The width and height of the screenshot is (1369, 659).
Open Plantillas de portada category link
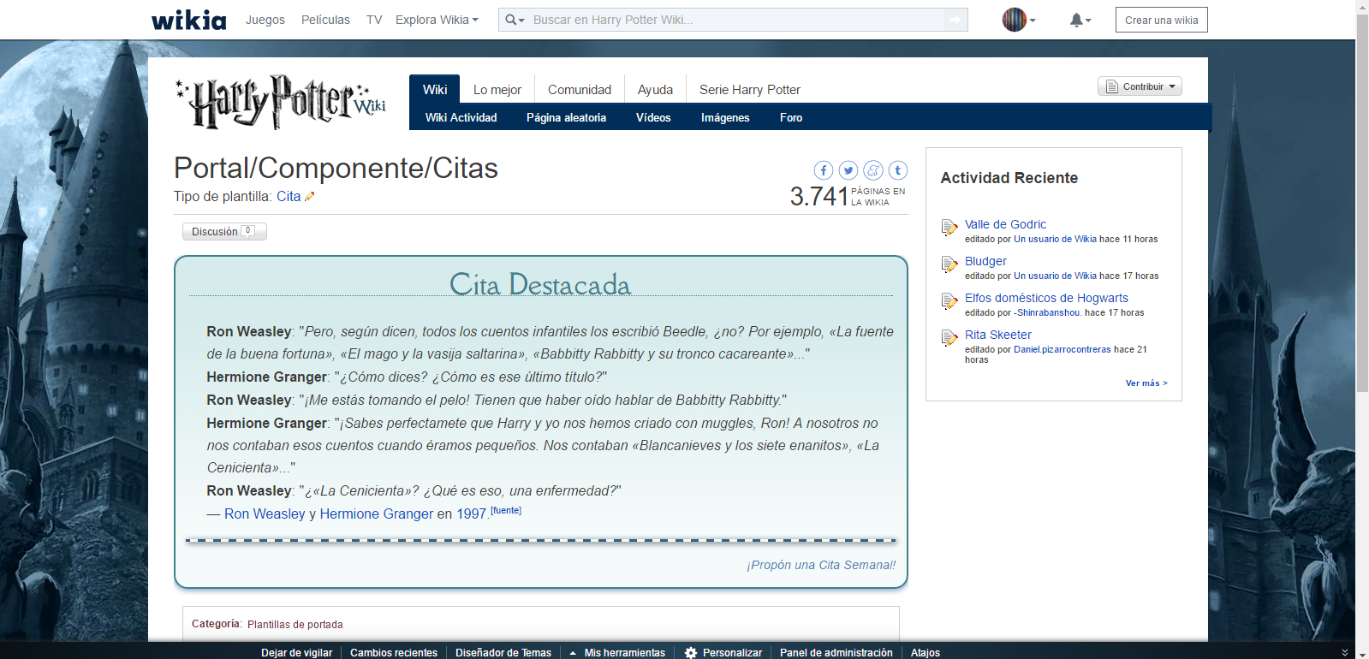click(295, 625)
